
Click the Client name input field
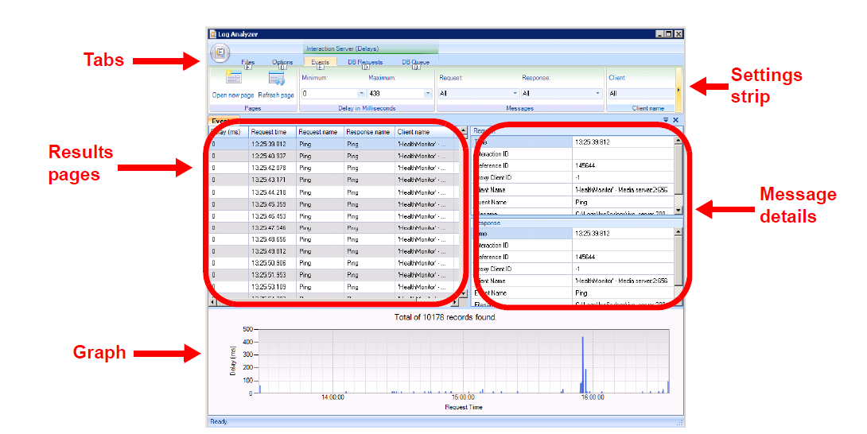640,94
